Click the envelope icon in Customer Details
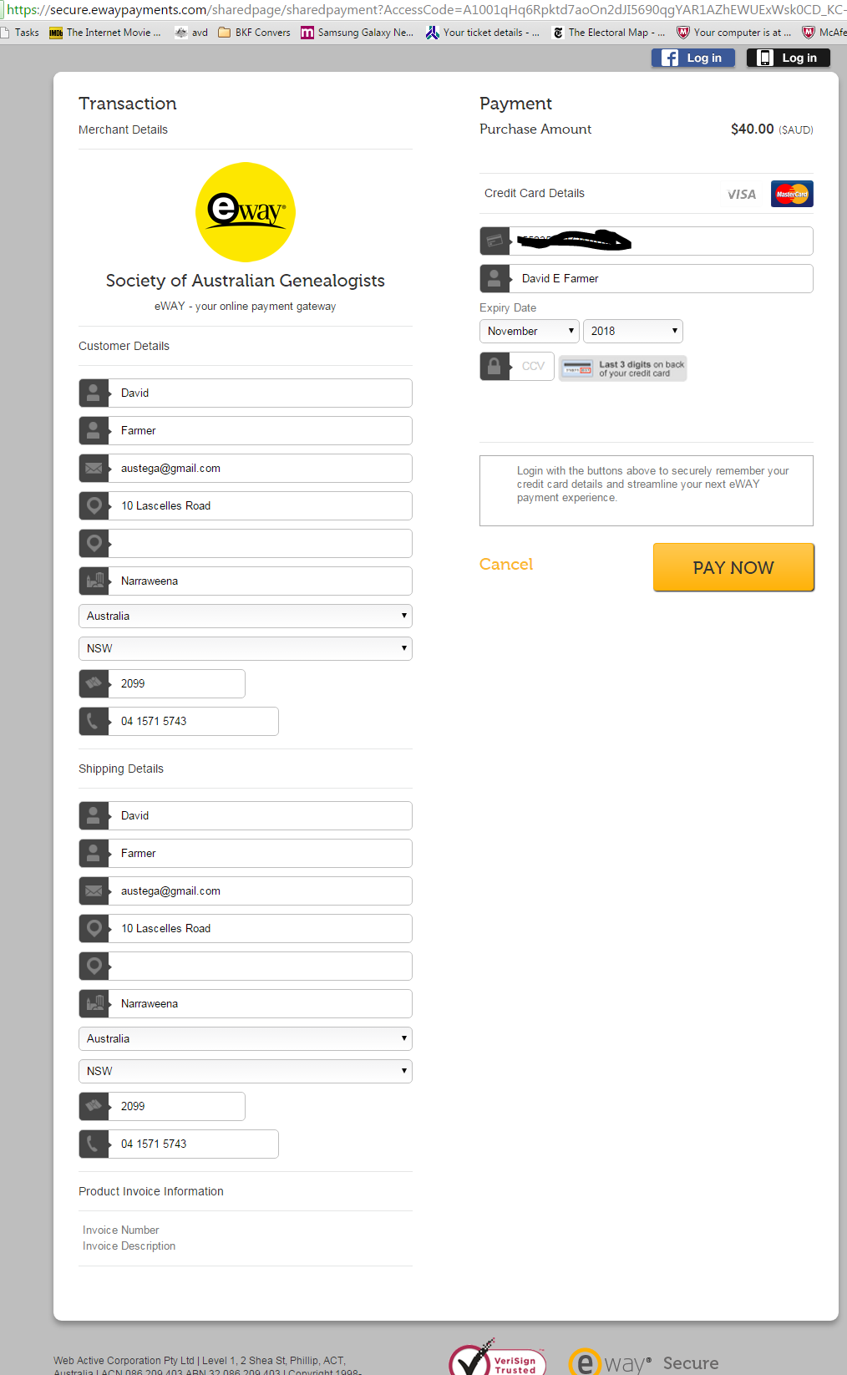This screenshot has width=847, height=1375. tap(94, 469)
